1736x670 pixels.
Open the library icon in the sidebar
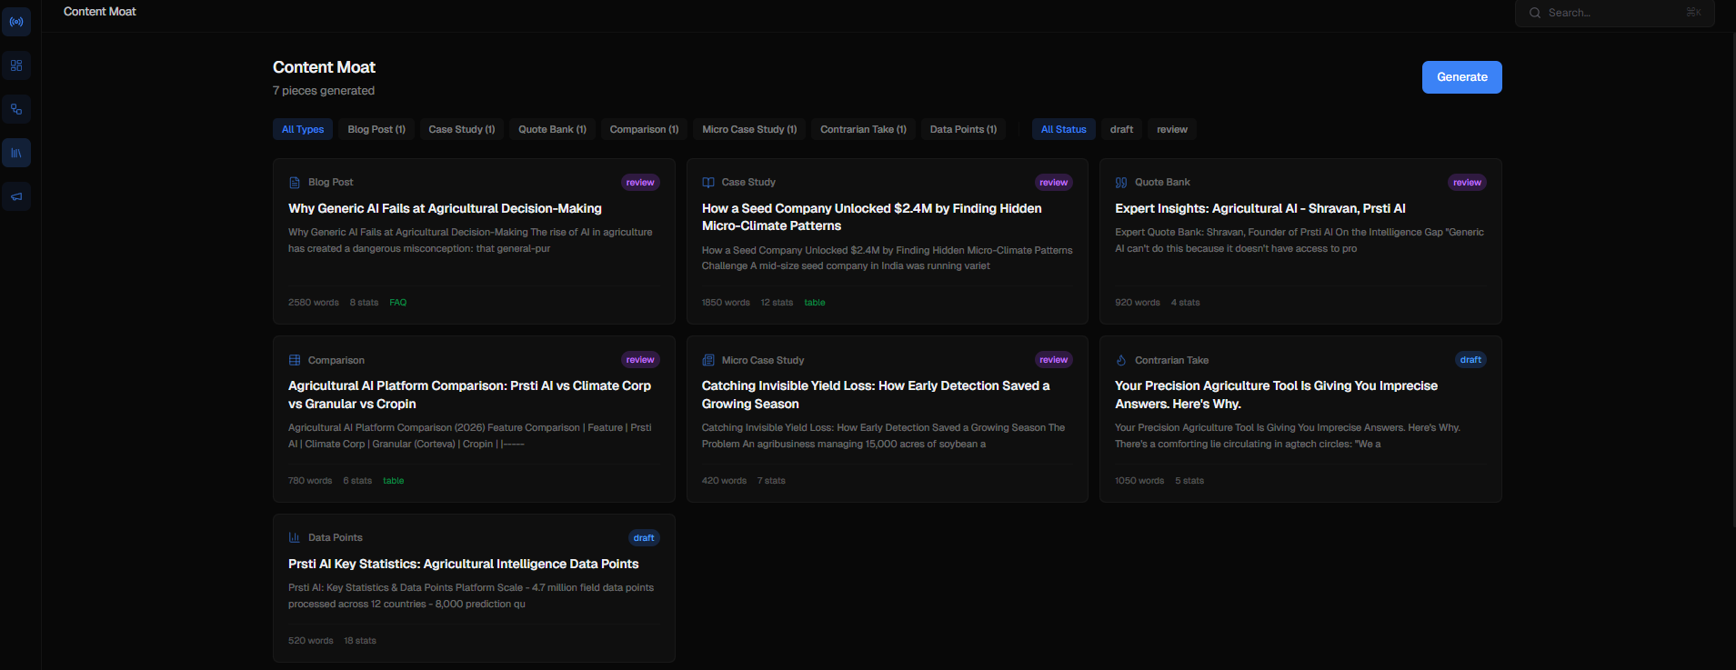pos(16,153)
